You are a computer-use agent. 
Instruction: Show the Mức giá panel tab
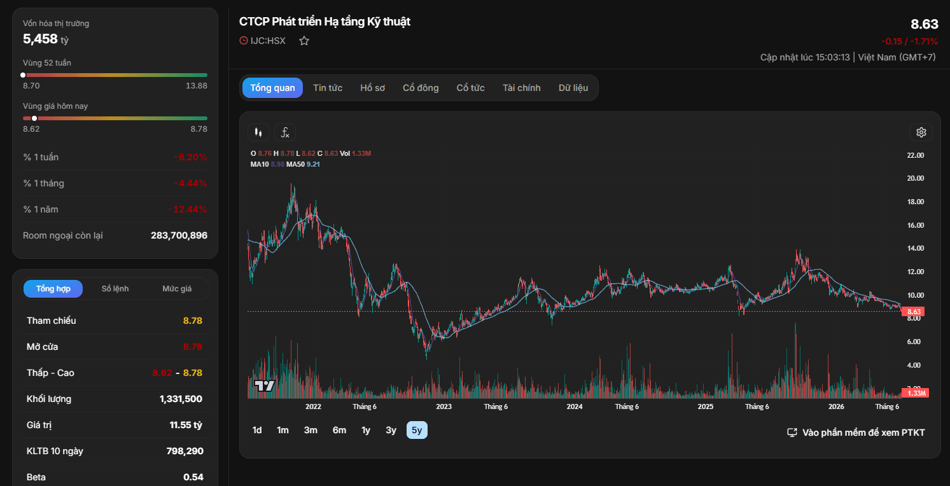177,289
